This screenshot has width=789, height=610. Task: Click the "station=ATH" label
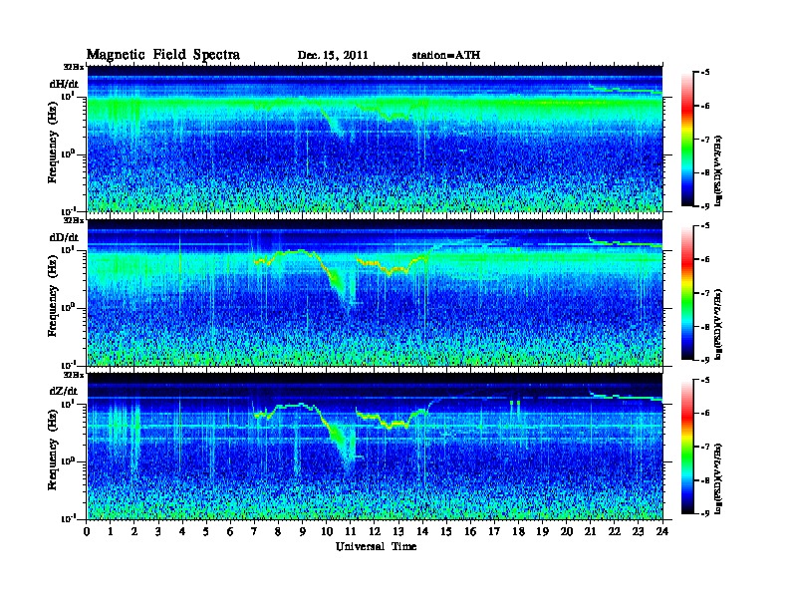446,56
